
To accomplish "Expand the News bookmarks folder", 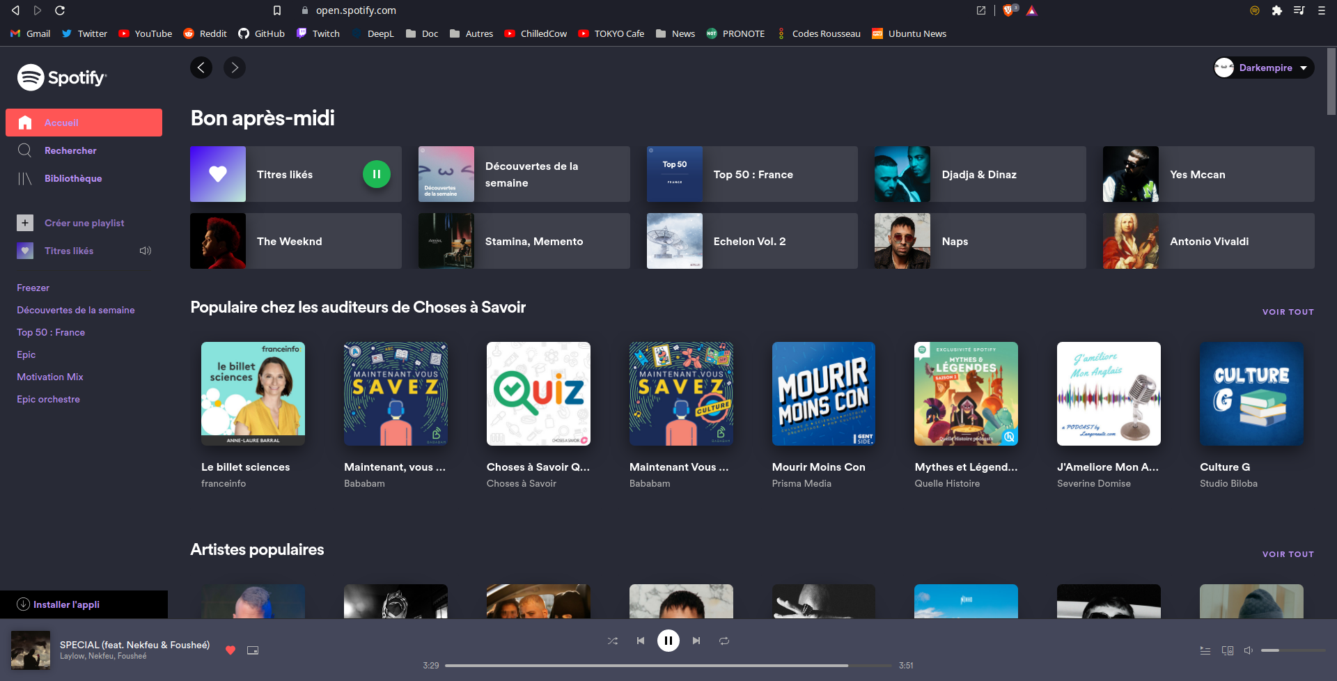I will click(x=675, y=33).
